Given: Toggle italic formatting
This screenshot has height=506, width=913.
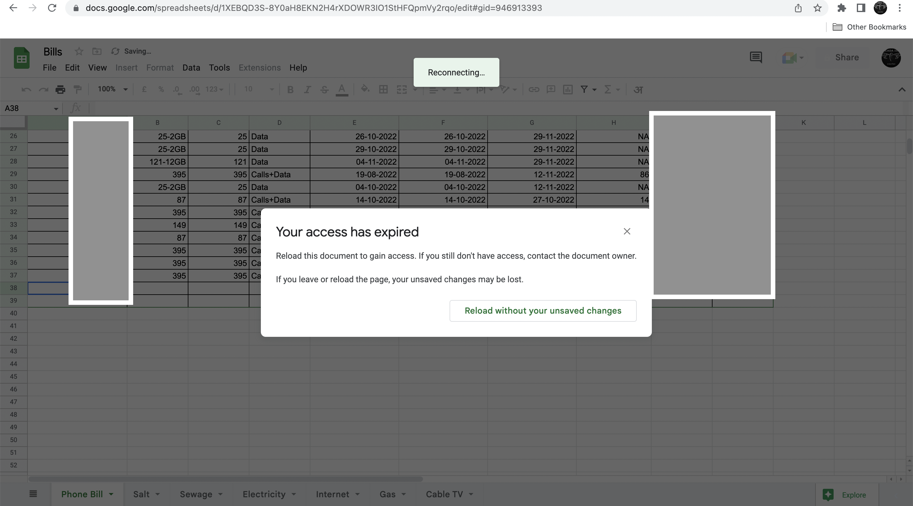Looking at the screenshot, I should pos(307,90).
